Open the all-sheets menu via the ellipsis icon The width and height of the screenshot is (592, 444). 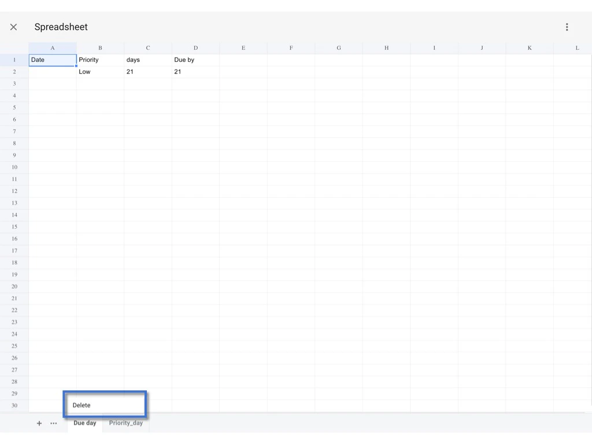pyautogui.click(x=53, y=423)
